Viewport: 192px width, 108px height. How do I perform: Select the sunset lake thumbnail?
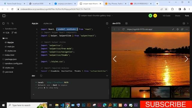click(140, 92)
